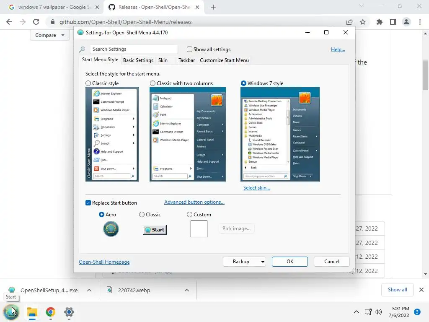Click the two columns style preview thumbnail
Screen dimensions: 429x322
point(188,135)
